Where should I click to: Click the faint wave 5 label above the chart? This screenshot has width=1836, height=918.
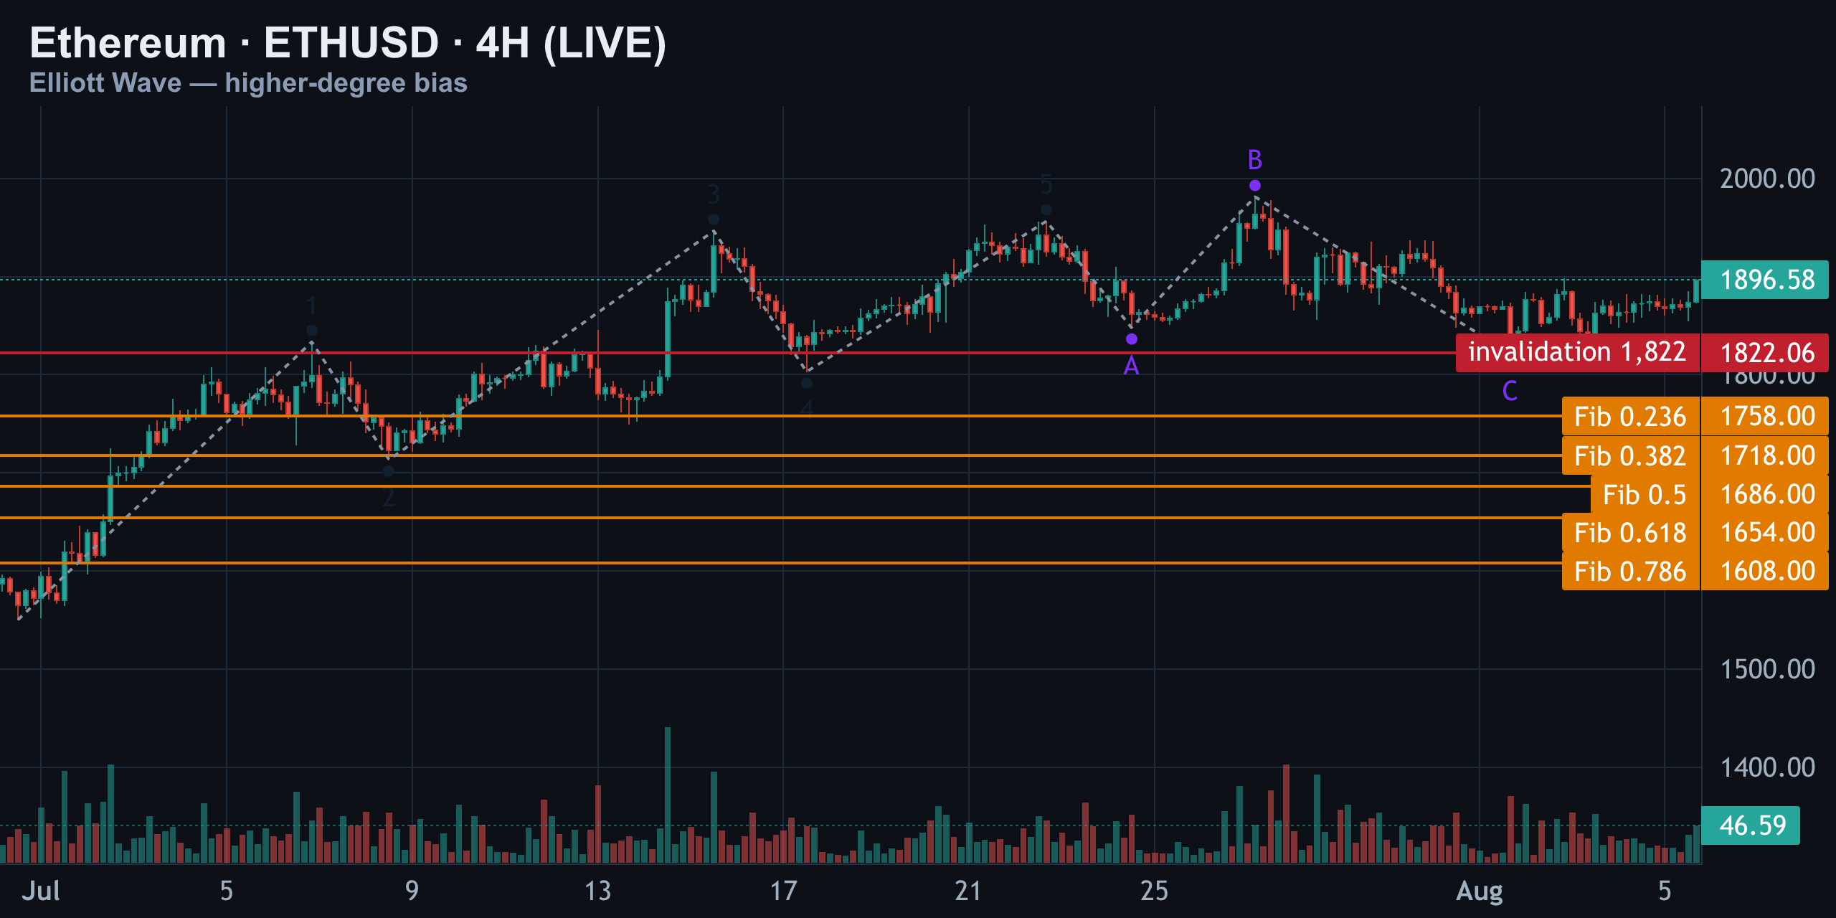[1046, 184]
